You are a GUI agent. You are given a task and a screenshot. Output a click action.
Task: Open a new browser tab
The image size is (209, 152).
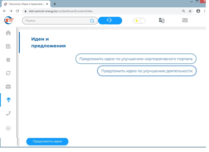[55, 4]
